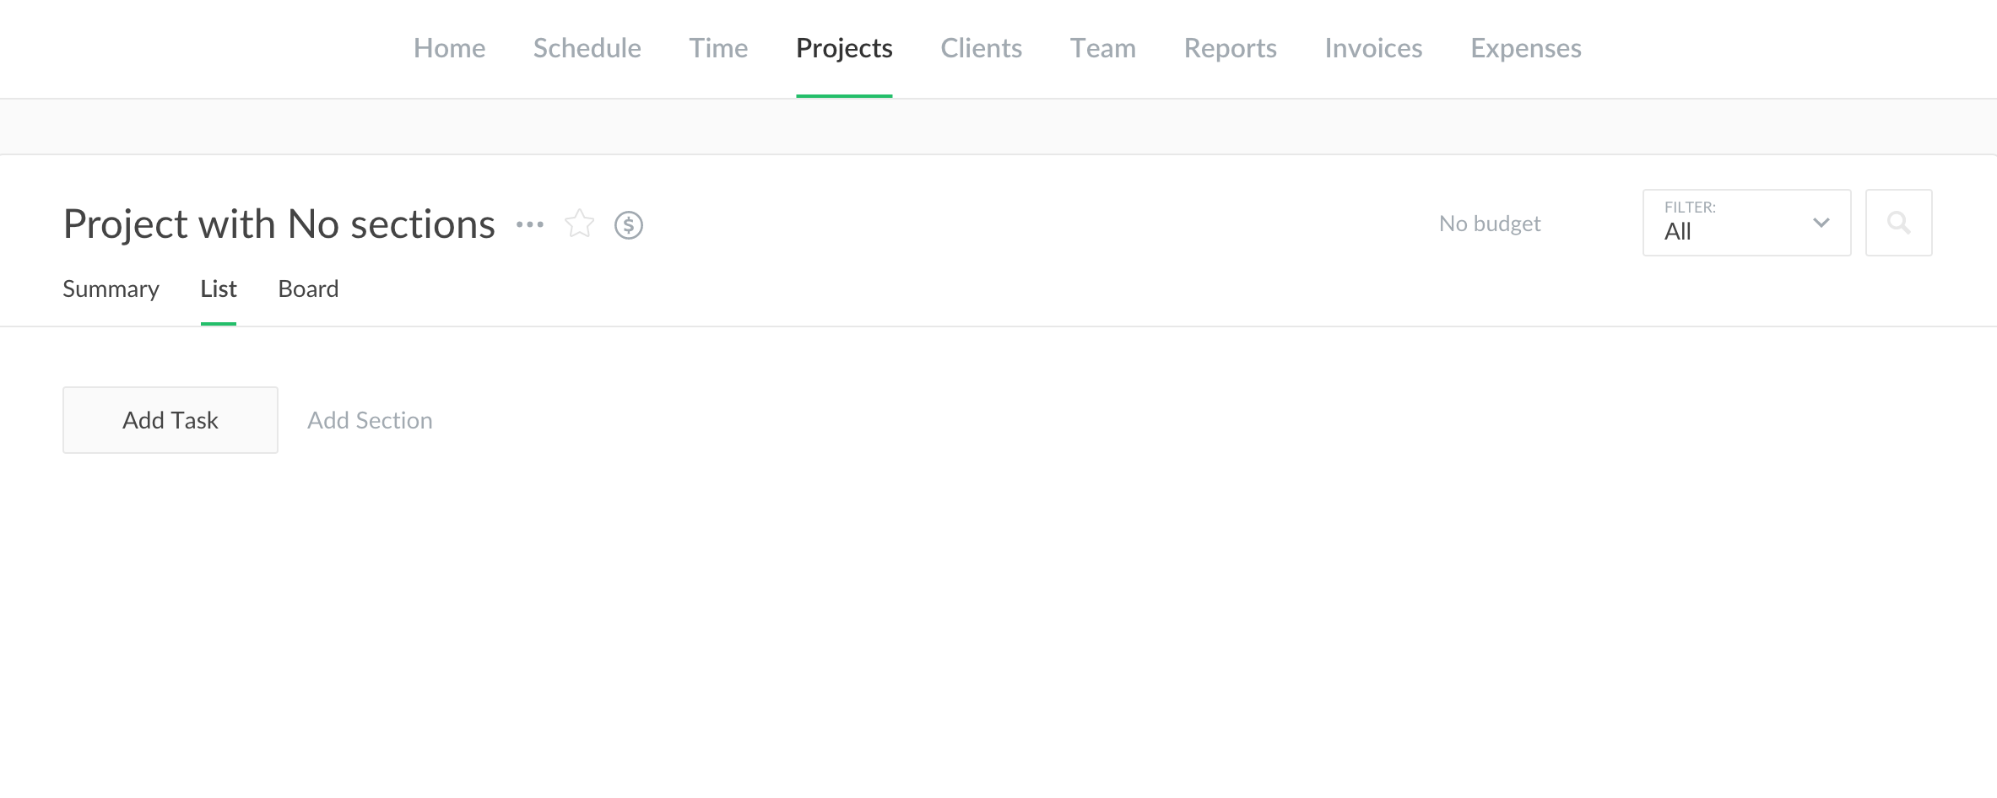Switch to the Summary tab
1997x798 pixels.
pyautogui.click(x=111, y=289)
